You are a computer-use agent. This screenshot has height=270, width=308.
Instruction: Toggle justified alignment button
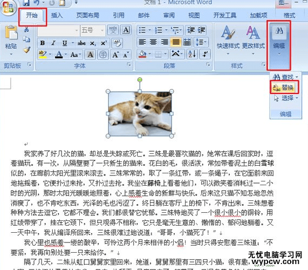click(176, 42)
